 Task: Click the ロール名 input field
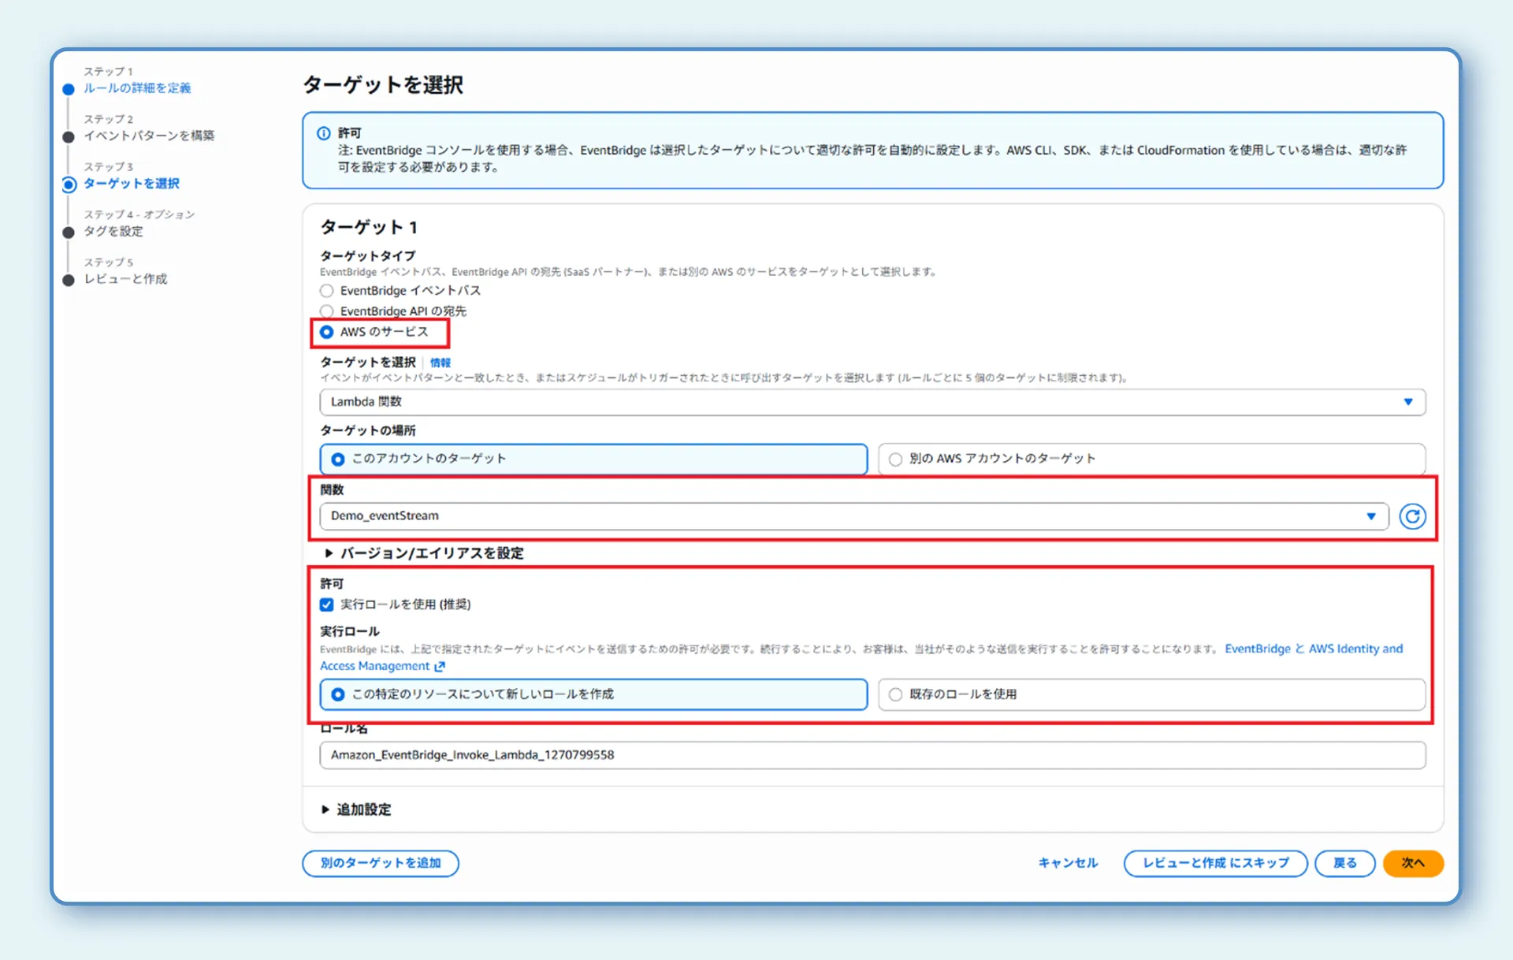pyautogui.click(x=872, y=755)
